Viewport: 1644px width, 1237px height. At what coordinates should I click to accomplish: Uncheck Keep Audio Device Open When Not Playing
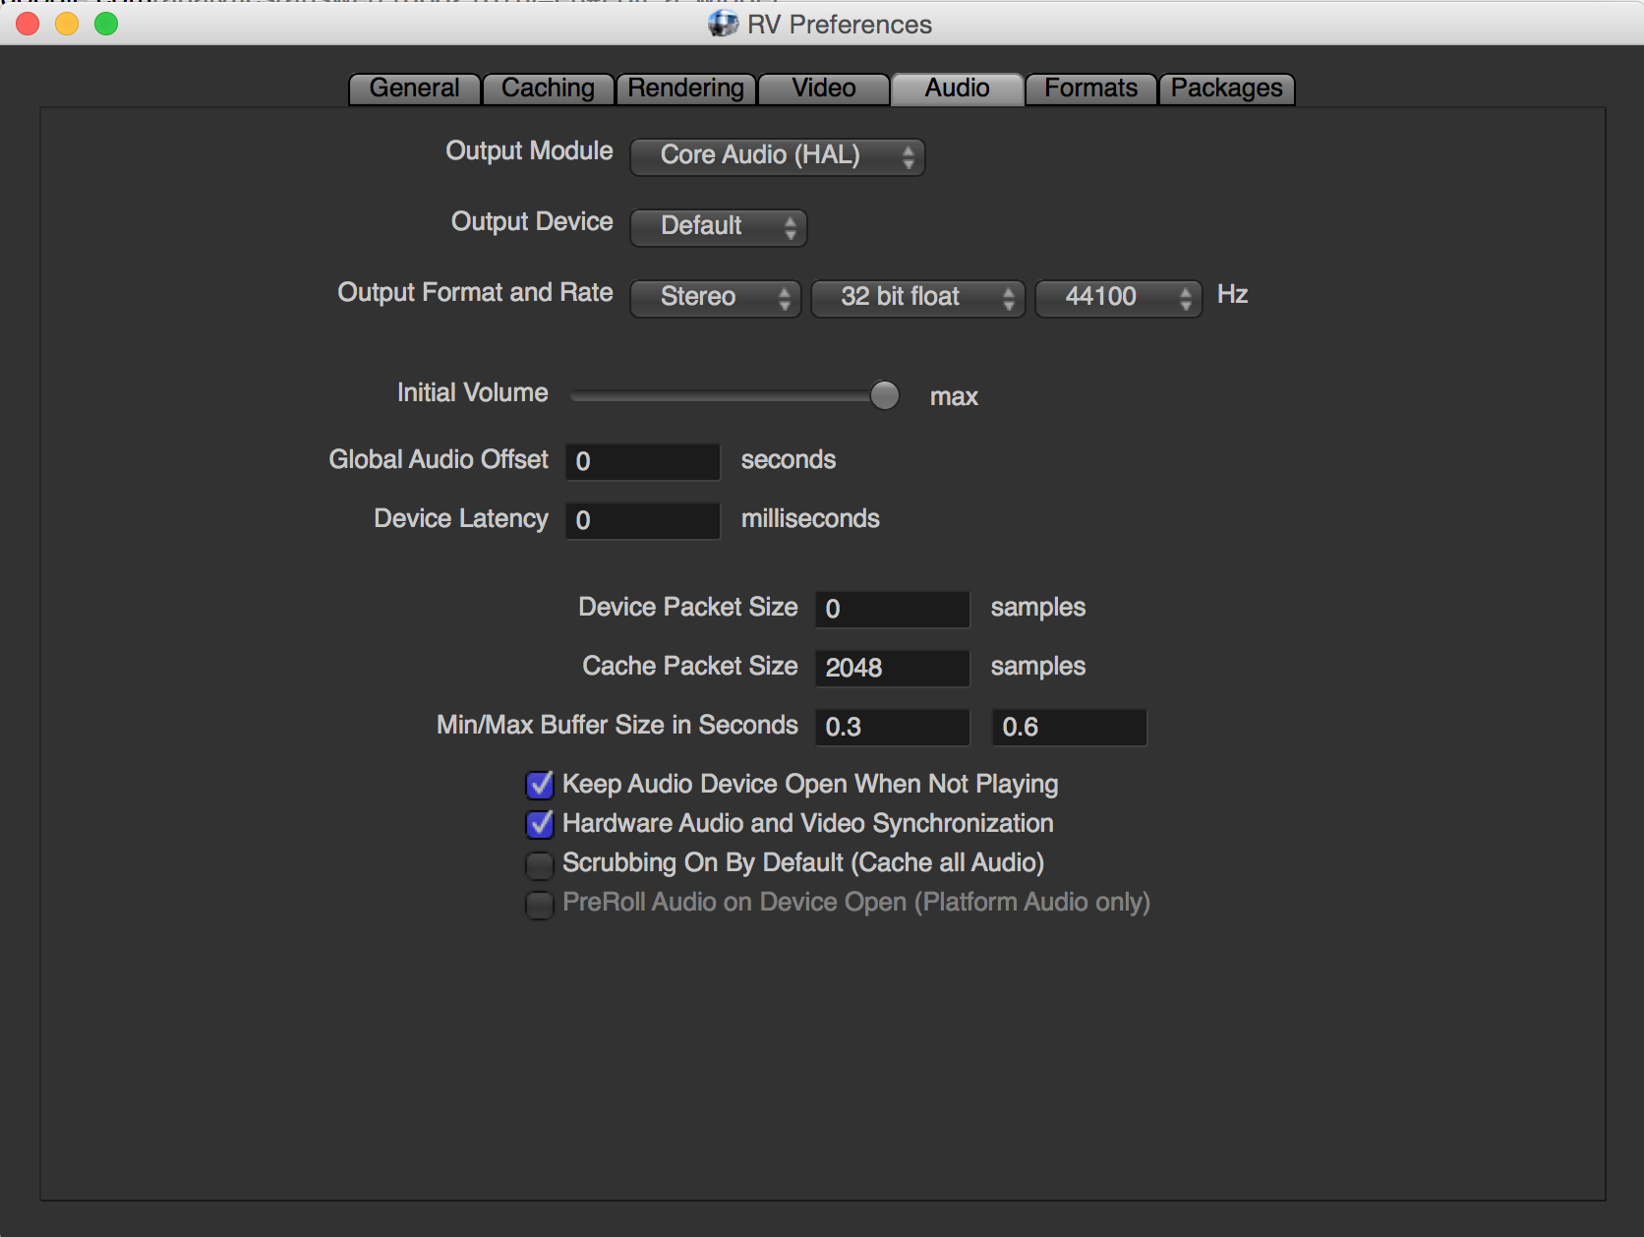click(x=540, y=785)
